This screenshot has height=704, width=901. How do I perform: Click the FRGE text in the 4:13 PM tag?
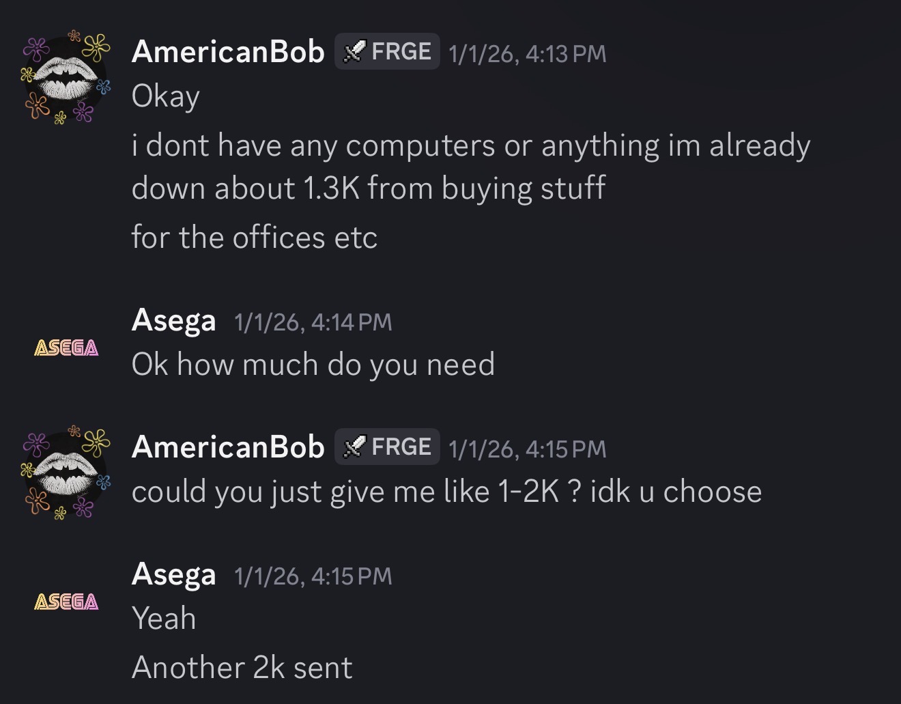click(x=401, y=52)
